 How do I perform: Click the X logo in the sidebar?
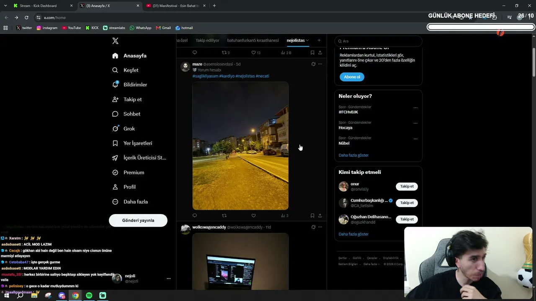coord(116,41)
